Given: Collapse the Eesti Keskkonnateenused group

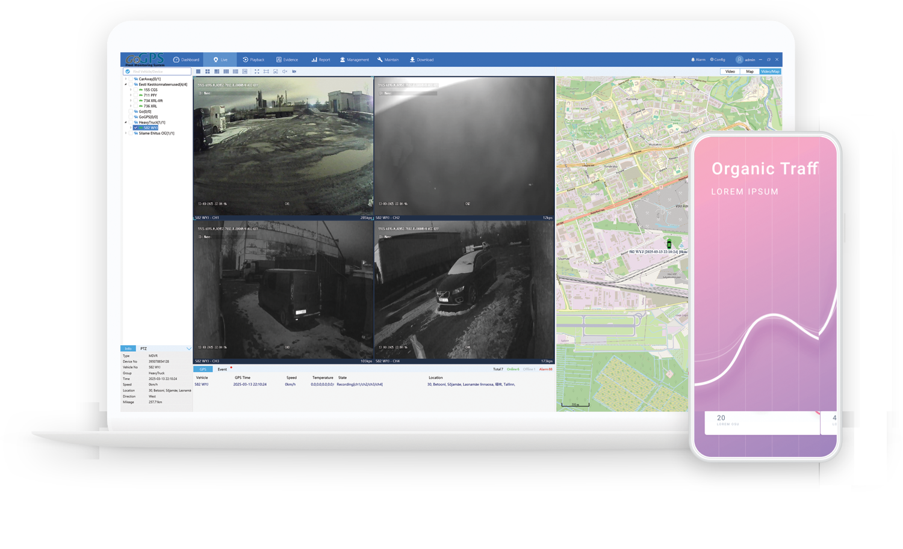Looking at the screenshot, I should (126, 85).
